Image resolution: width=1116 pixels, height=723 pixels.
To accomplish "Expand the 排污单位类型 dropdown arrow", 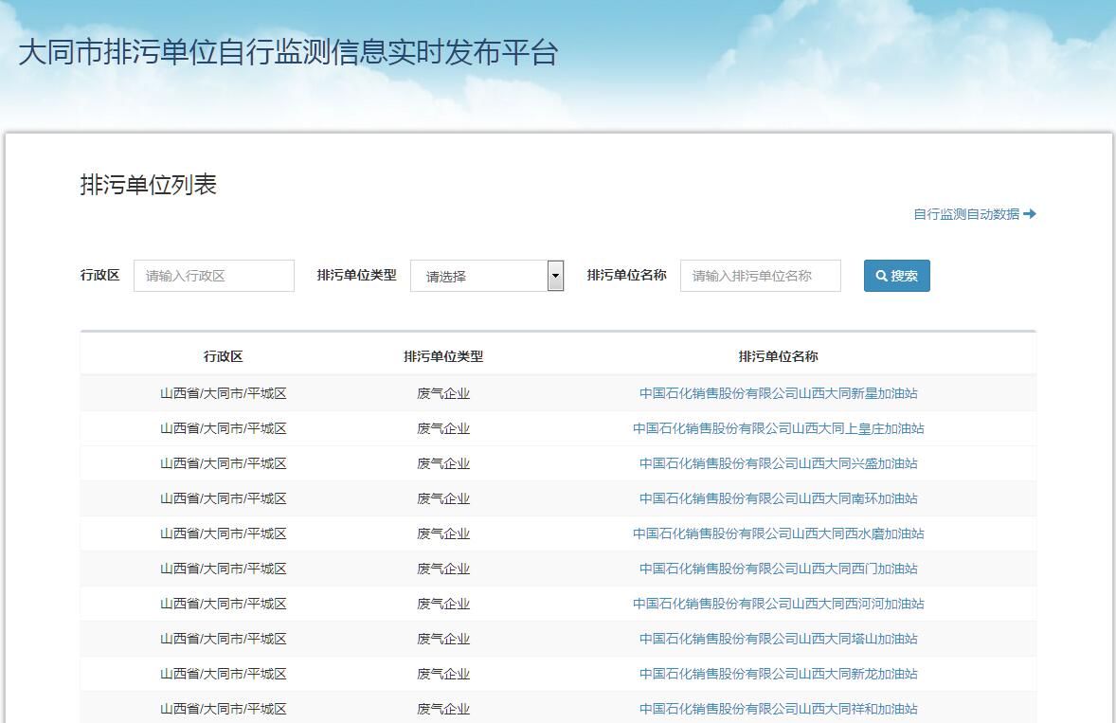I will (x=555, y=276).
